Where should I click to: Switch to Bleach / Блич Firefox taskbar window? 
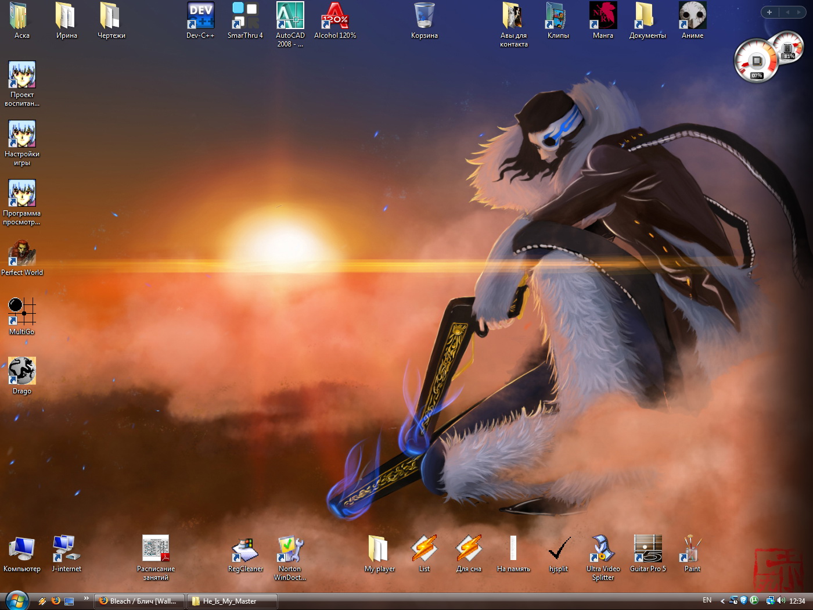pyautogui.click(x=139, y=601)
